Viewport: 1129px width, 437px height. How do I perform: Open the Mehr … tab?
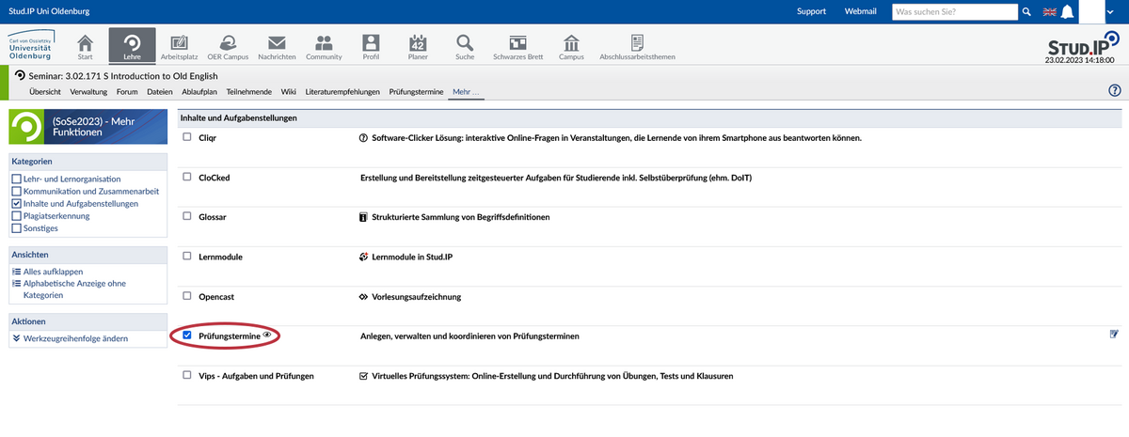click(465, 91)
